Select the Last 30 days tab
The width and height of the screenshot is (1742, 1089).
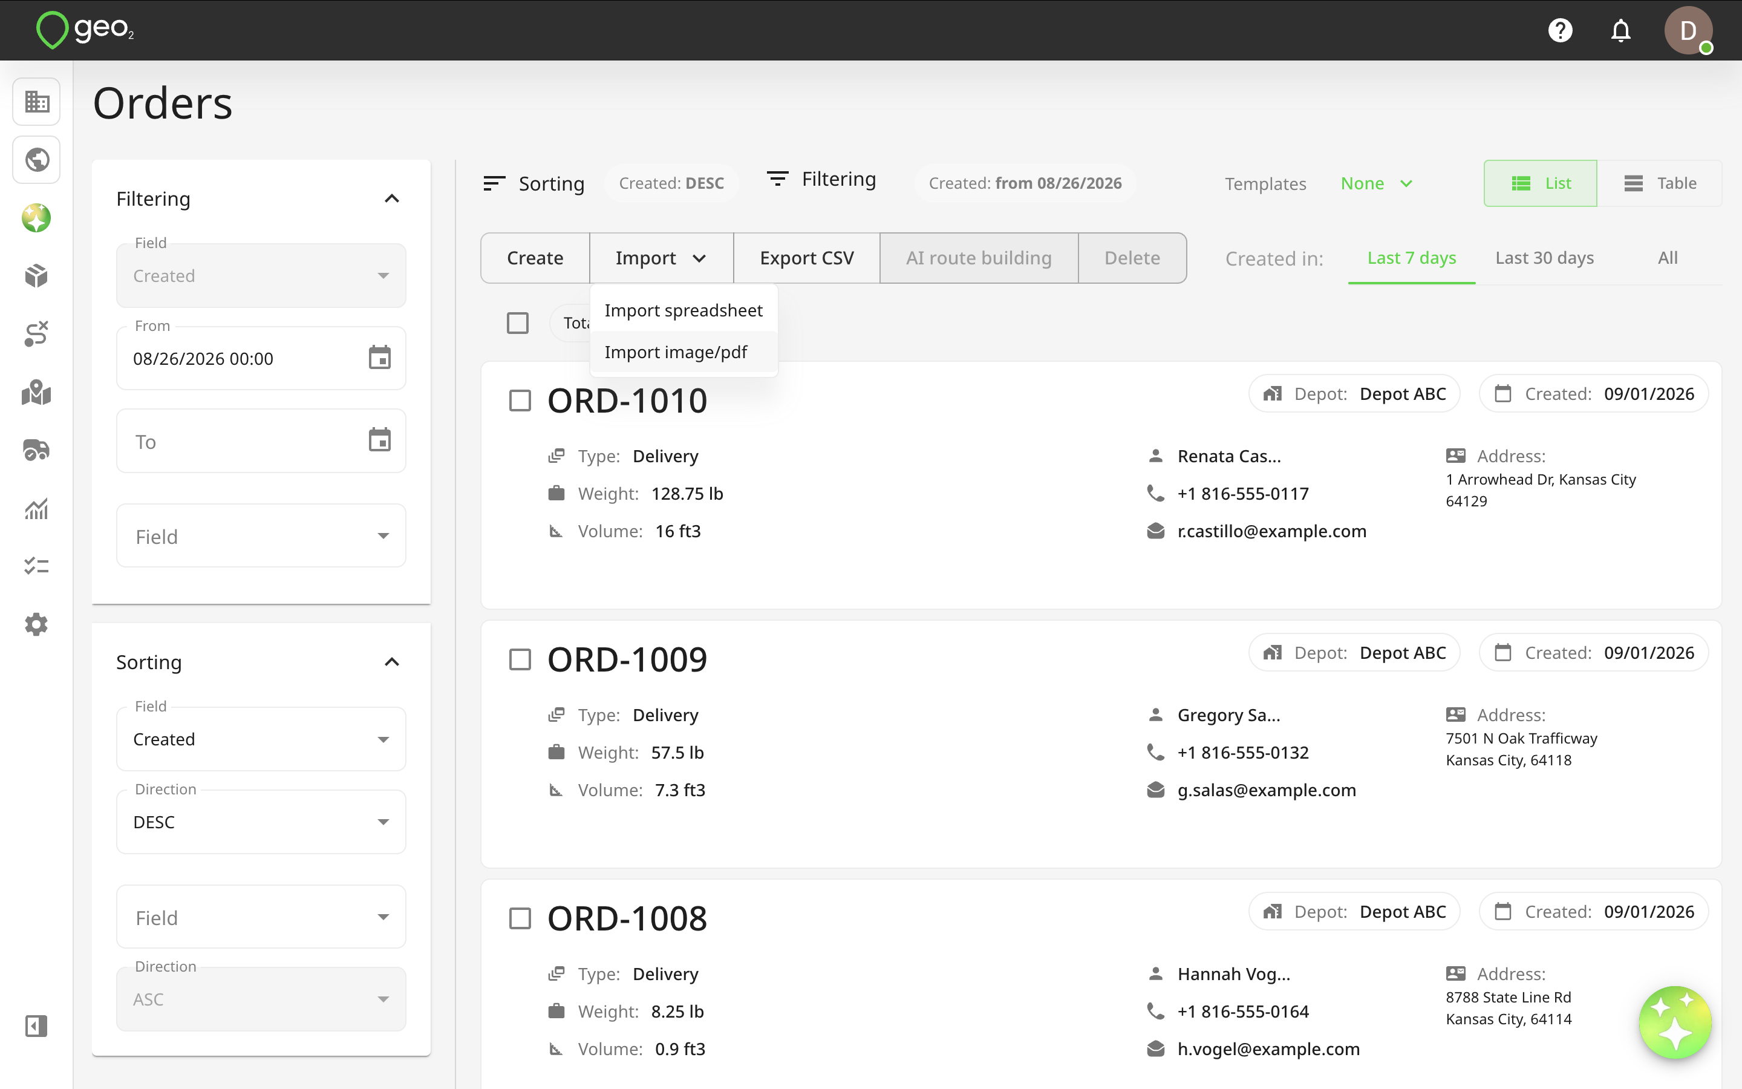pos(1544,258)
